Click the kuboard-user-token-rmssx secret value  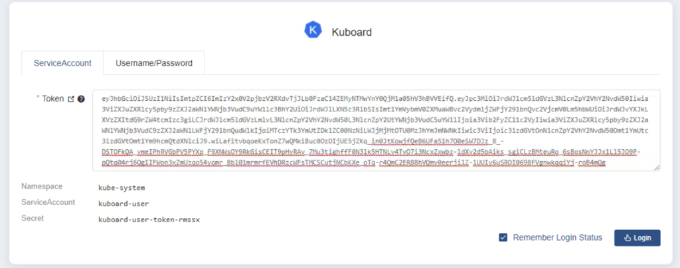pos(149,220)
